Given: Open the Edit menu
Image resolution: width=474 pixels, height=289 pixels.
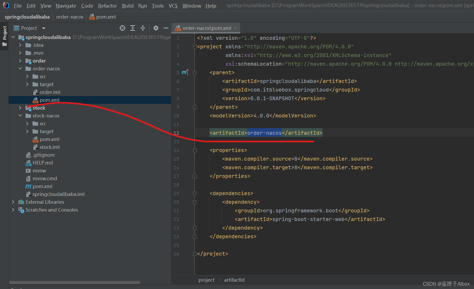Looking at the screenshot, I should [x=31, y=6].
